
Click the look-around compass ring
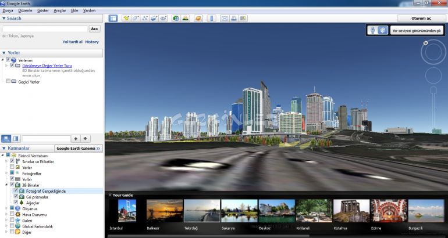433,52
